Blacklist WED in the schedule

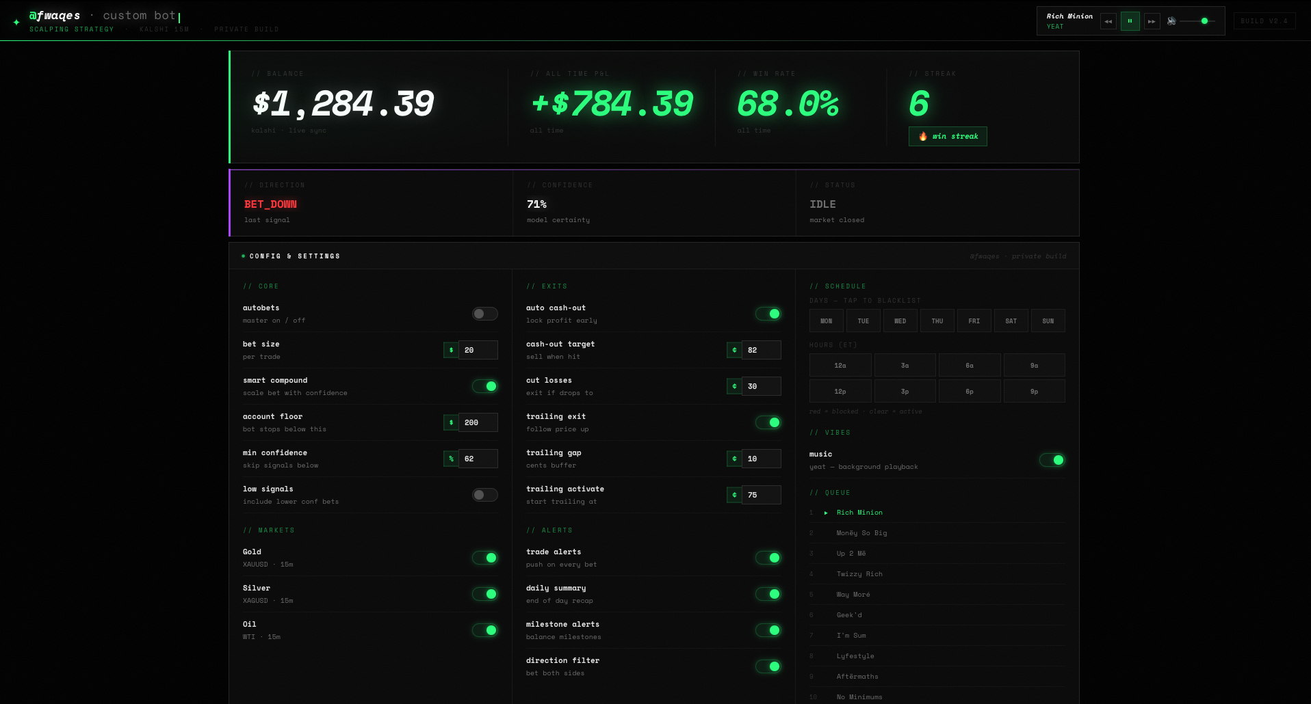click(x=900, y=321)
